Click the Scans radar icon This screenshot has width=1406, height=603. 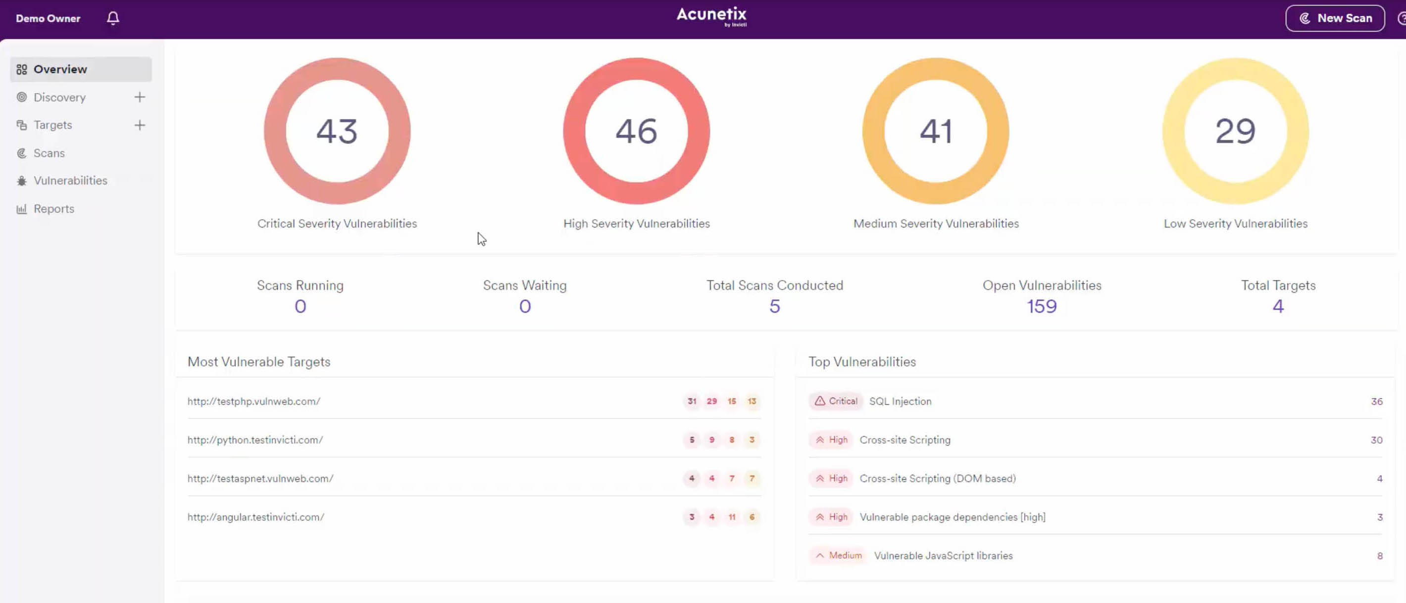(x=22, y=153)
